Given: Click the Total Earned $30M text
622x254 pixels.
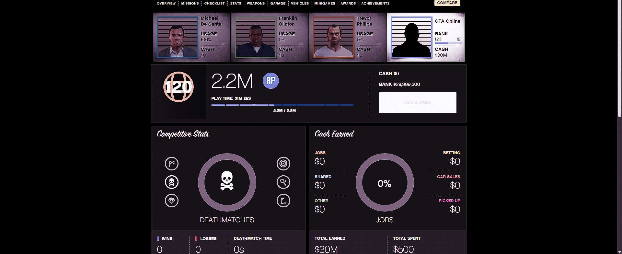Looking at the screenshot, I should point(326,249).
